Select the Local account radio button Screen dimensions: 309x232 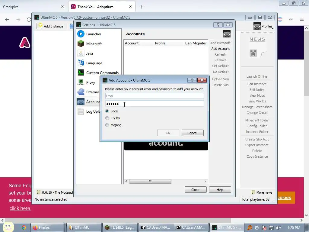[x=107, y=111]
